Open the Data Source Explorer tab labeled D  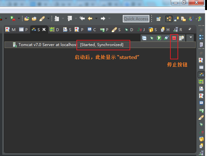coord(54,30)
